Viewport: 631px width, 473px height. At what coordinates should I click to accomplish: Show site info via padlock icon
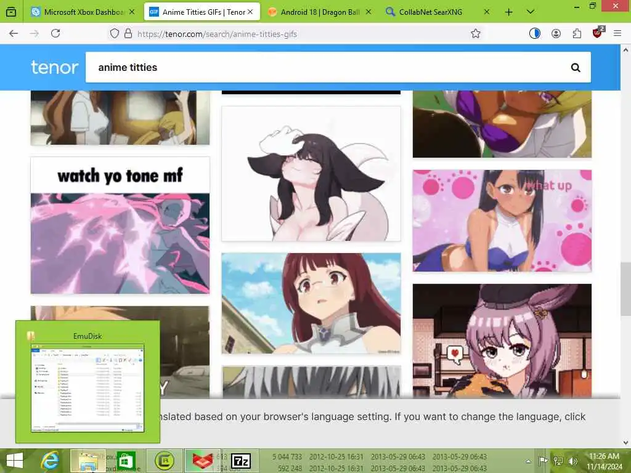point(128,33)
